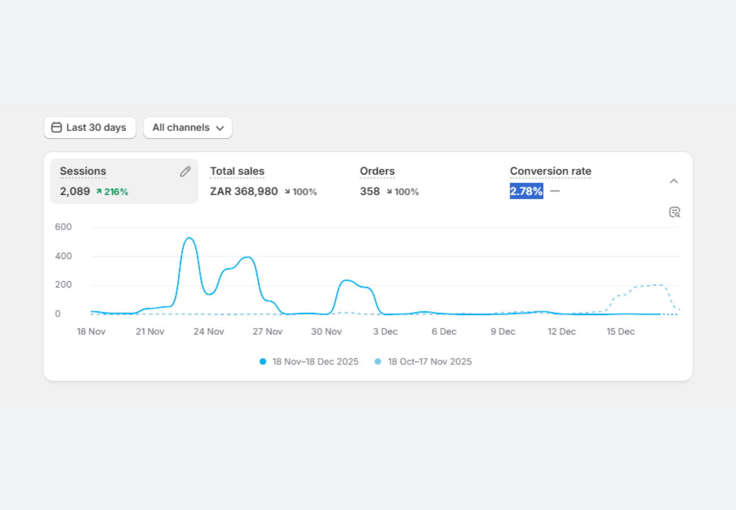Click the highlighted 2.78% value
736x510 pixels.
tap(526, 192)
